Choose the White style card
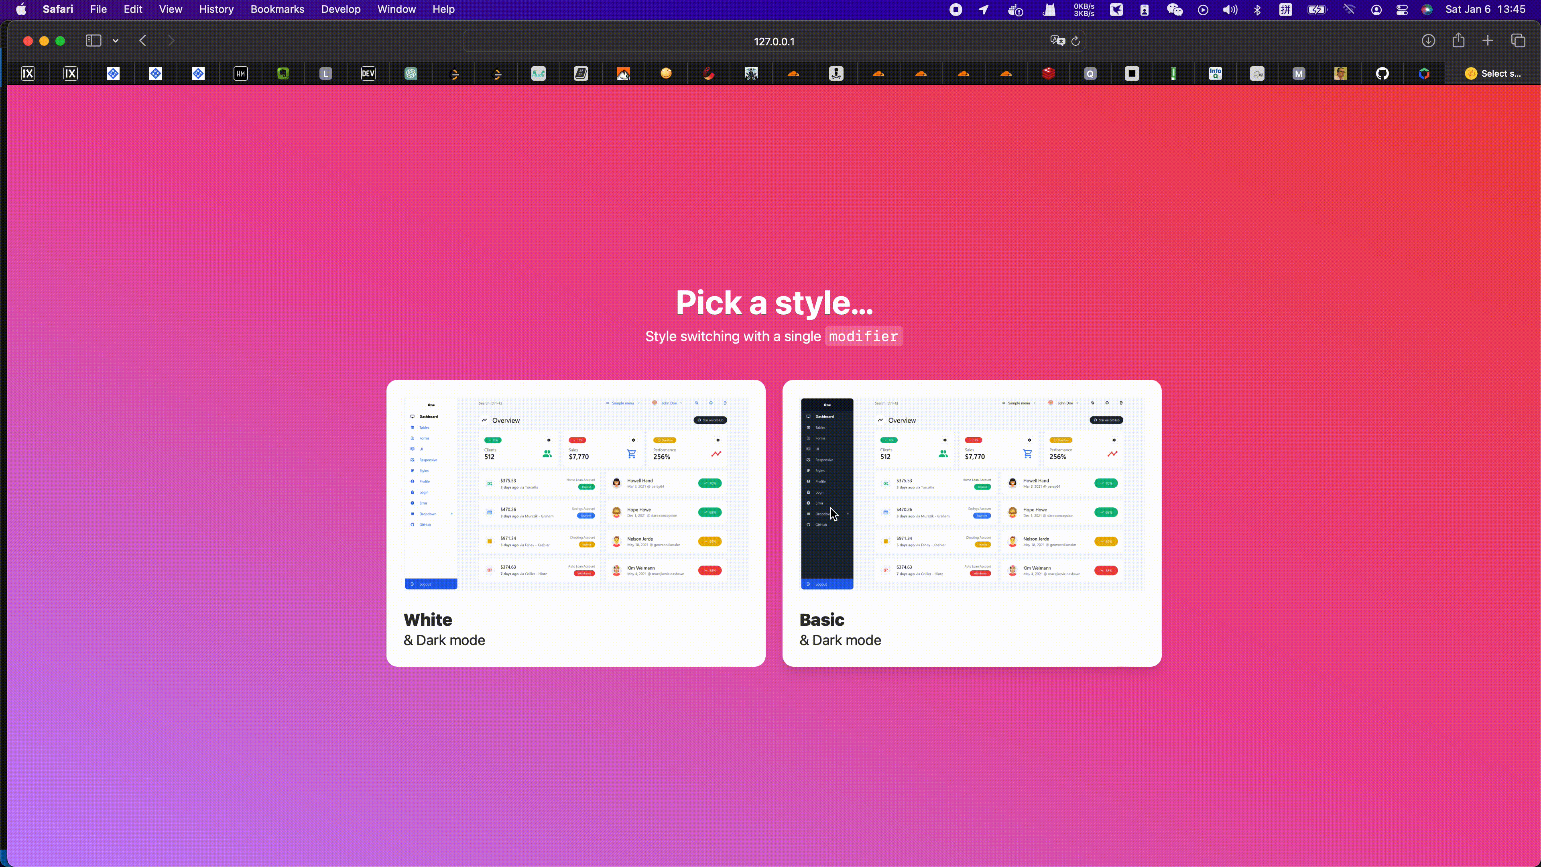This screenshot has width=1541, height=867. (x=575, y=522)
